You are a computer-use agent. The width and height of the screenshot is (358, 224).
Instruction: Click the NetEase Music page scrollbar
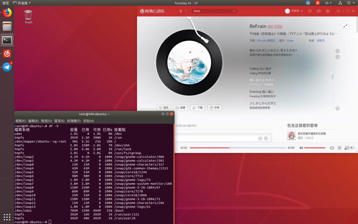357,25
